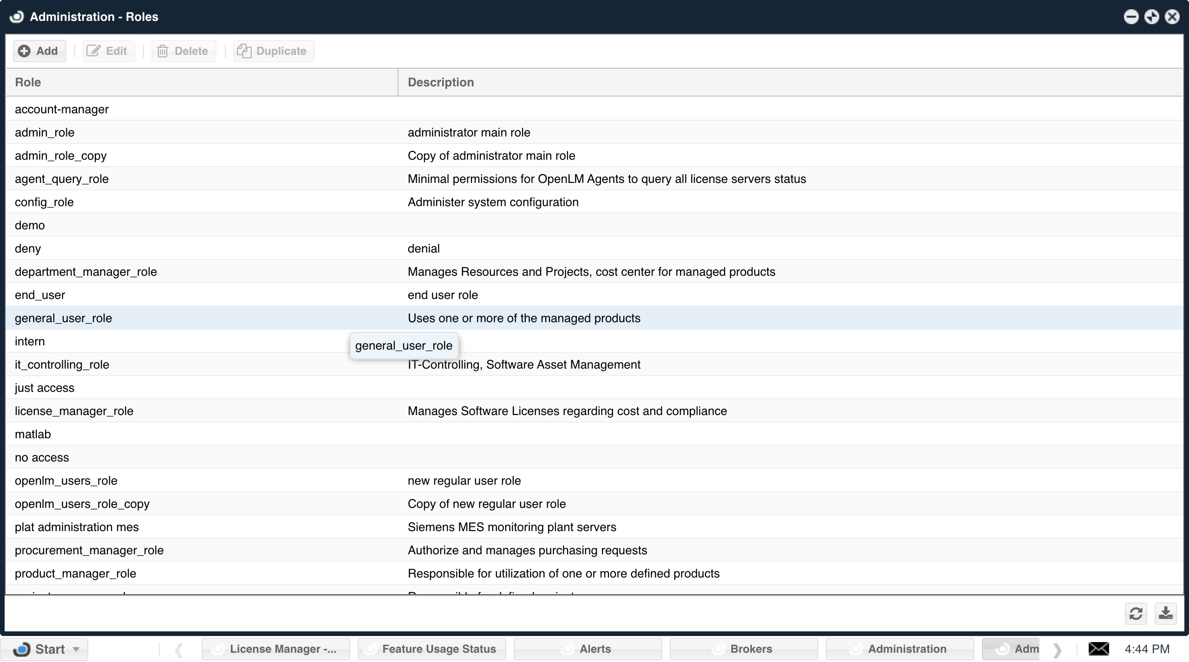Sort by the Role column header

tap(28, 82)
